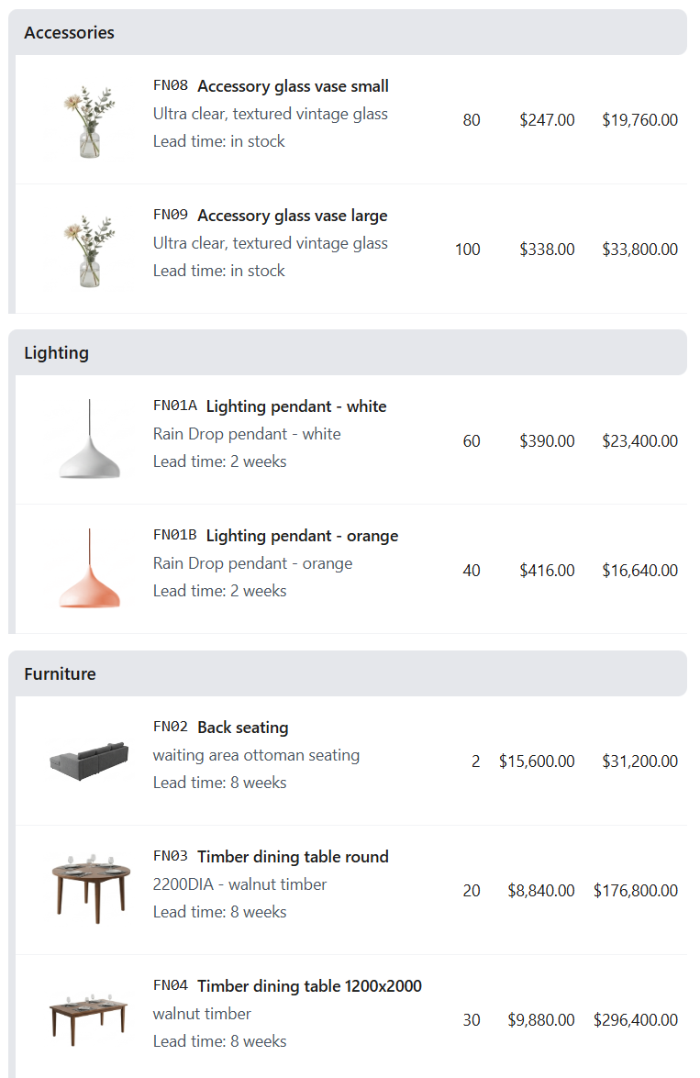Click the 'Back seating' item name
The height and width of the screenshot is (1078, 700).
click(243, 728)
